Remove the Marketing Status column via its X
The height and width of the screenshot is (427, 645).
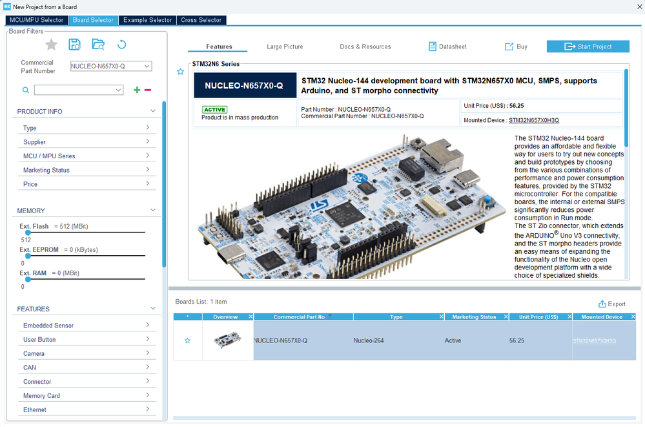[506, 317]
